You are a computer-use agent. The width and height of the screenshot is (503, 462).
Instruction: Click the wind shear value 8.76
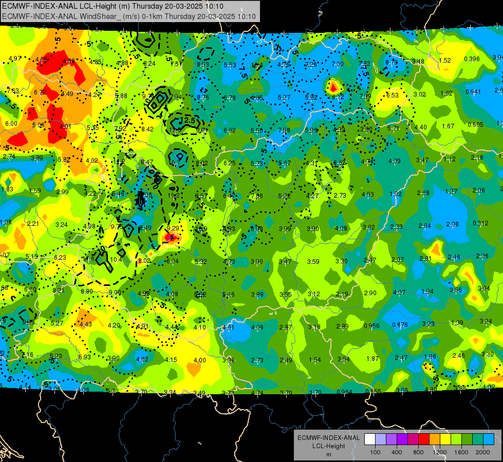point(203,98)
